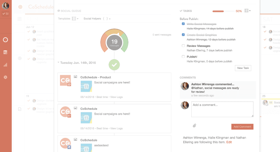
Task: Open the Templates dropdown
Action: (x=68, y=19)
